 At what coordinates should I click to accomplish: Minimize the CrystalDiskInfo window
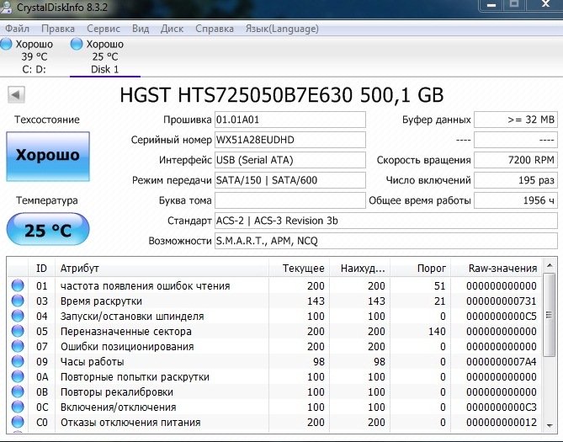491,5
